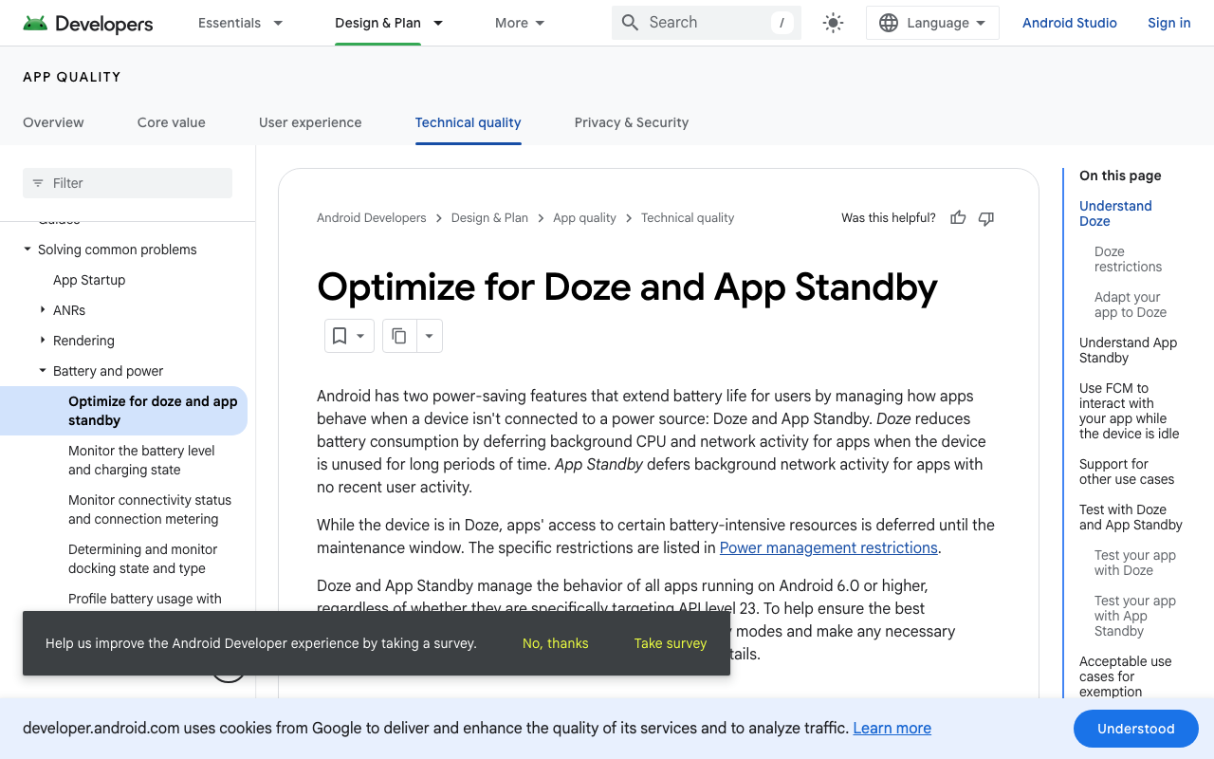This screenshot has height=759, width=1214.
Task: Expand the Rendering tree item
Action: coord(43,341)
